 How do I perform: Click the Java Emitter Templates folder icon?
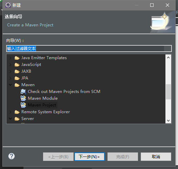click(x=17, y=58)
